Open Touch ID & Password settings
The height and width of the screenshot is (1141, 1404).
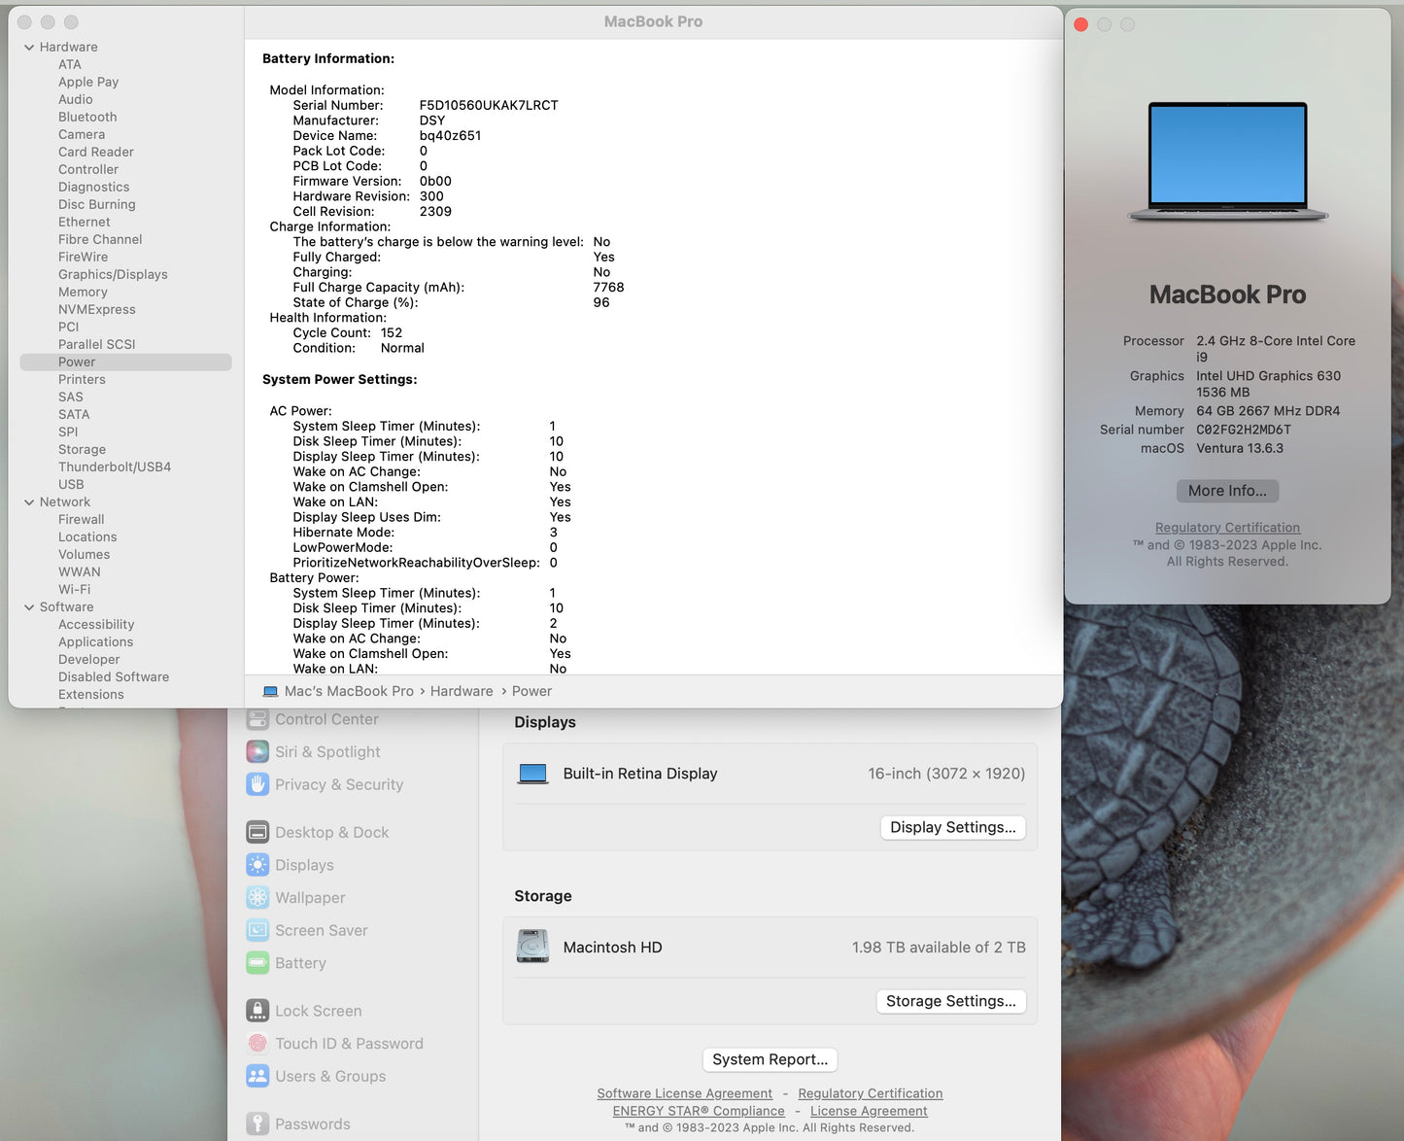pos(349,1043)
